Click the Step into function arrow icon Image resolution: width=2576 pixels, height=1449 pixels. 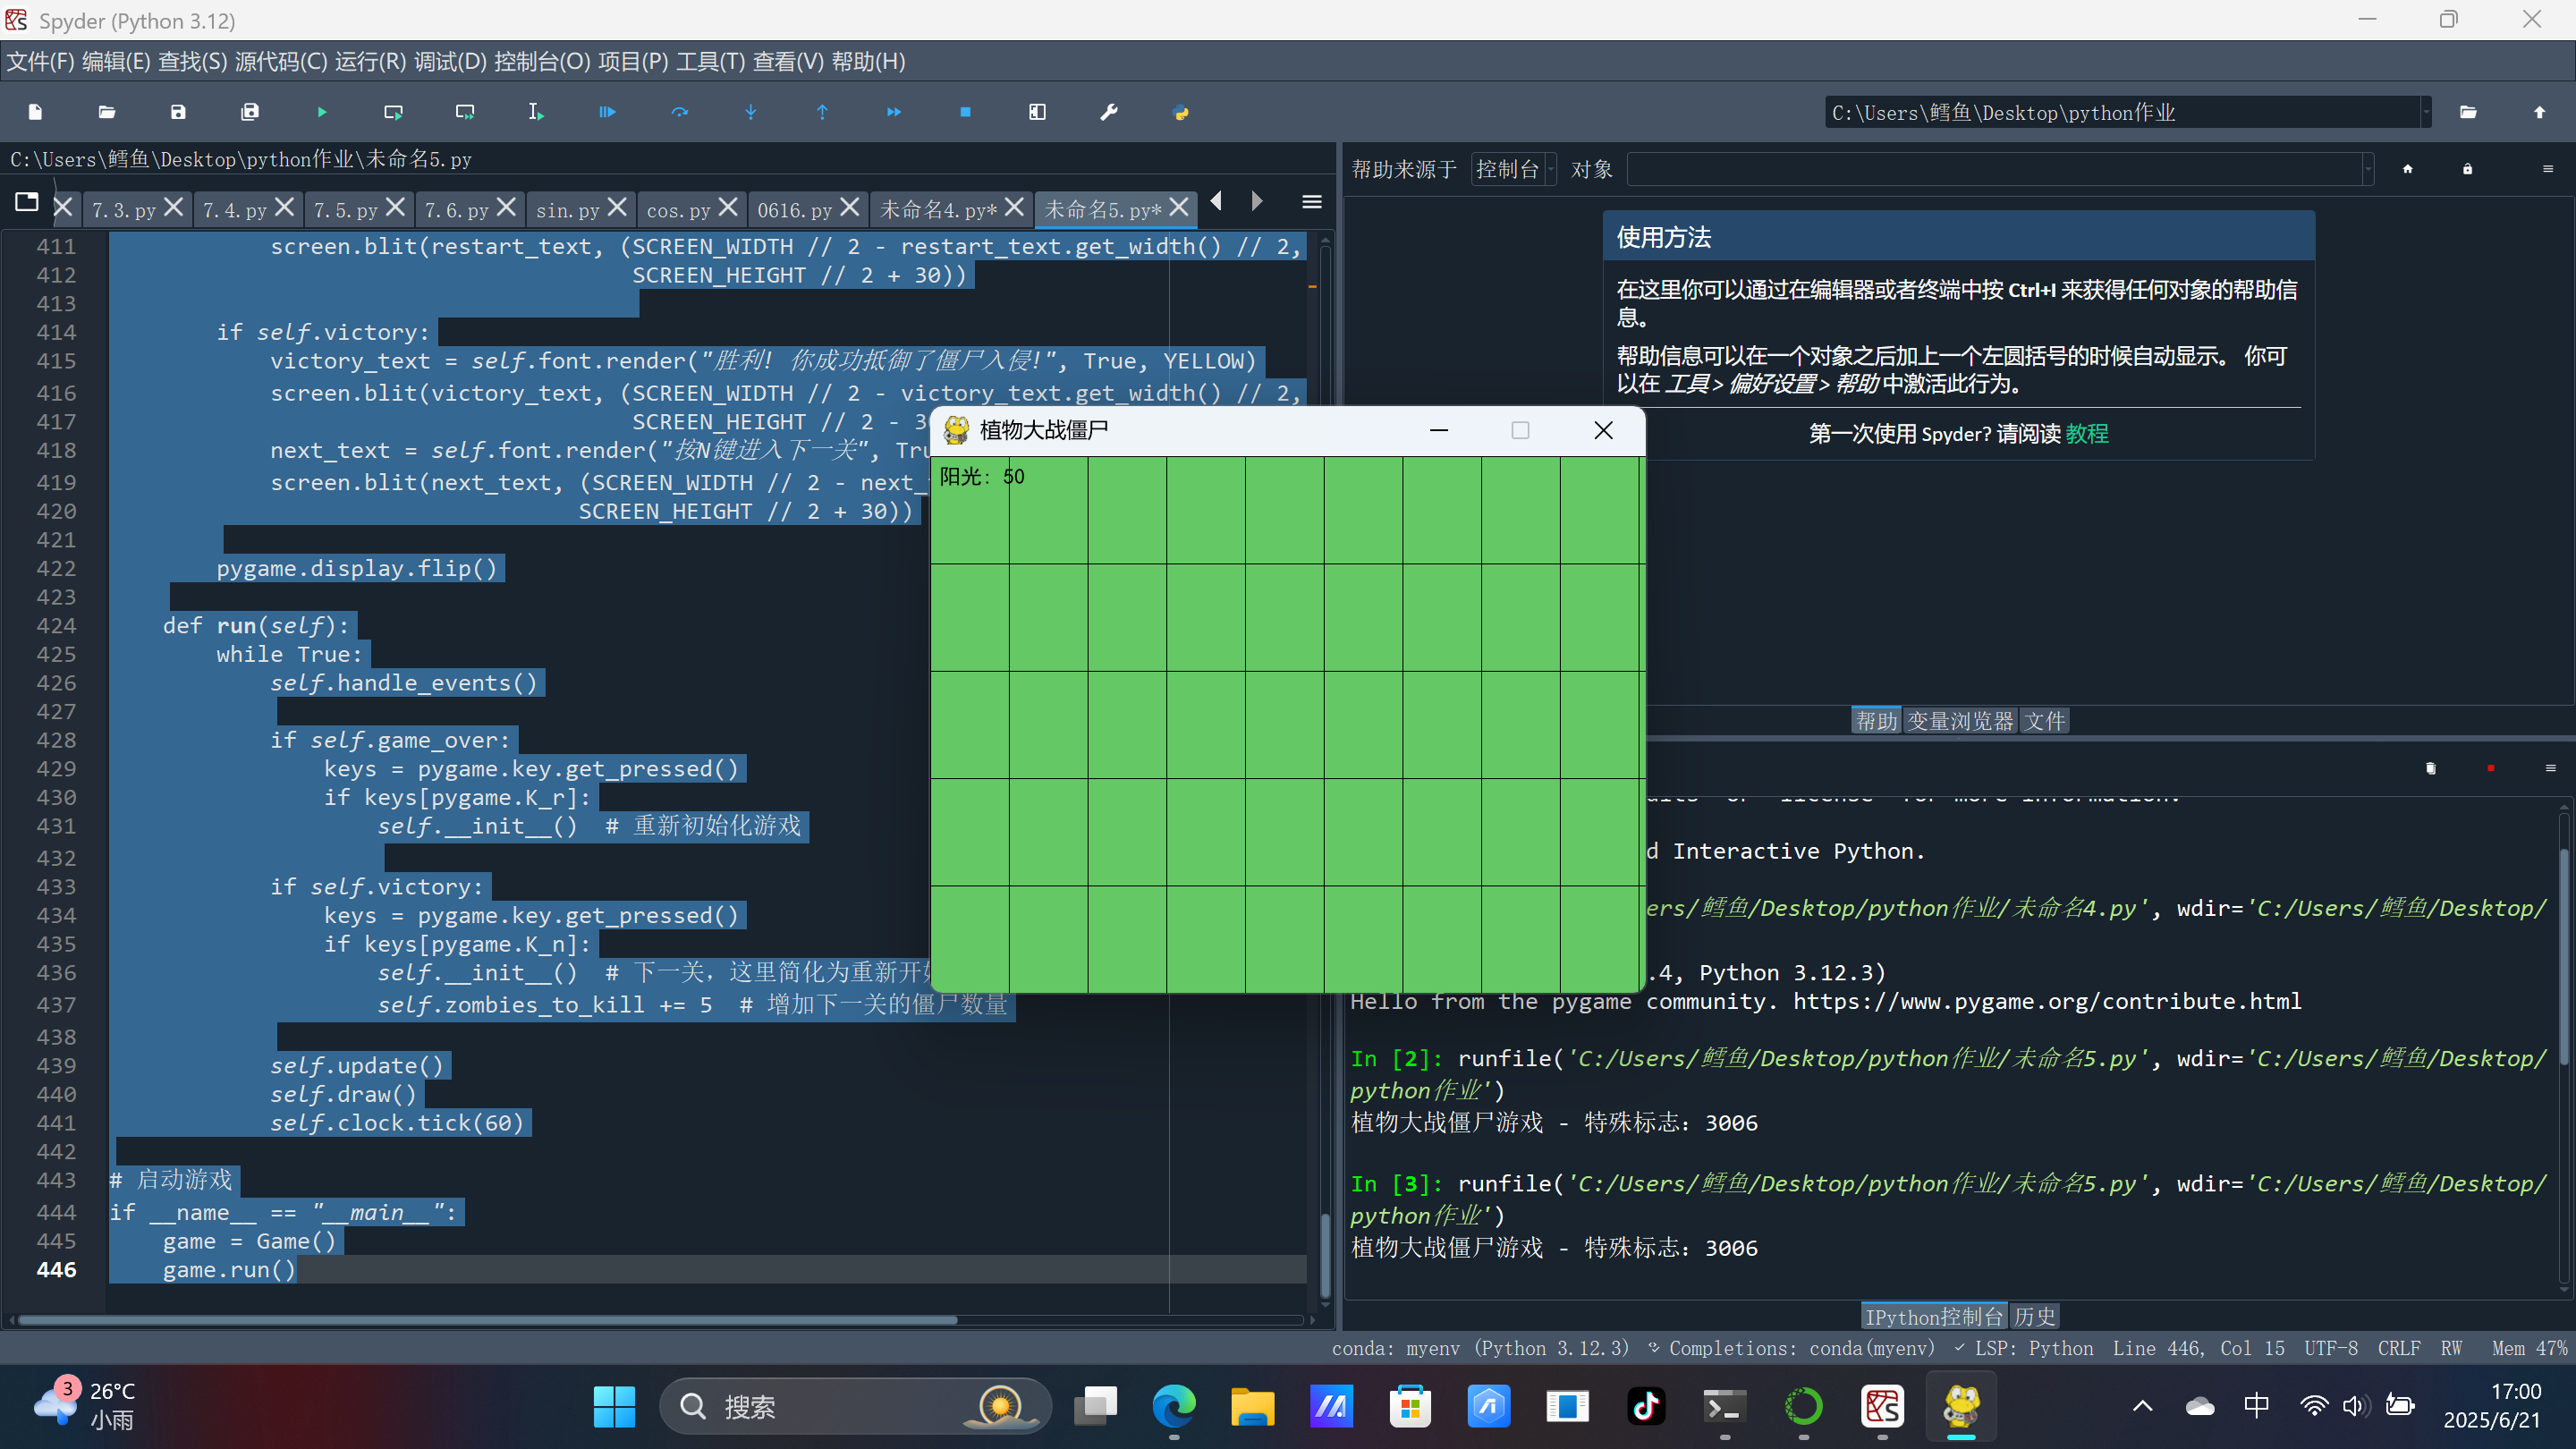(751, 112)
